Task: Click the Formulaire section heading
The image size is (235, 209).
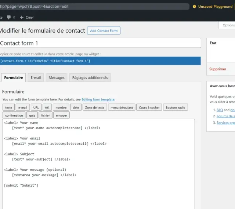Action: 13,92
